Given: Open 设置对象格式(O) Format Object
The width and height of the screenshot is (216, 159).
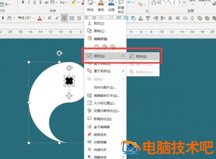Looking at the screenshot, I should coord(105,111).
